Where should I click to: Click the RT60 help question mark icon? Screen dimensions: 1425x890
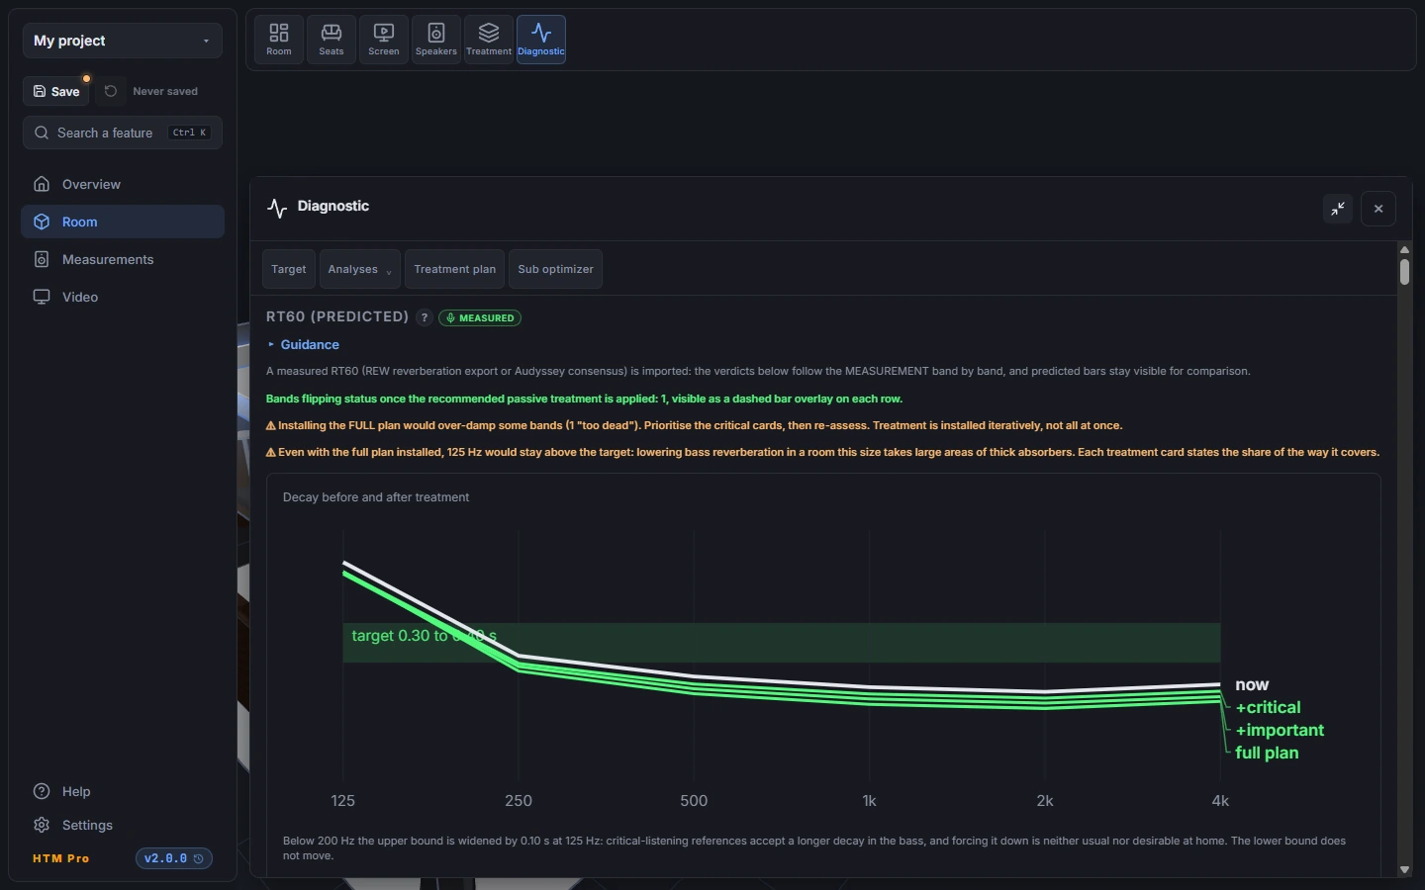[424, 317]
